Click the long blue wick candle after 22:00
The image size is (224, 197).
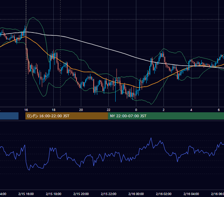click(115, 90)
